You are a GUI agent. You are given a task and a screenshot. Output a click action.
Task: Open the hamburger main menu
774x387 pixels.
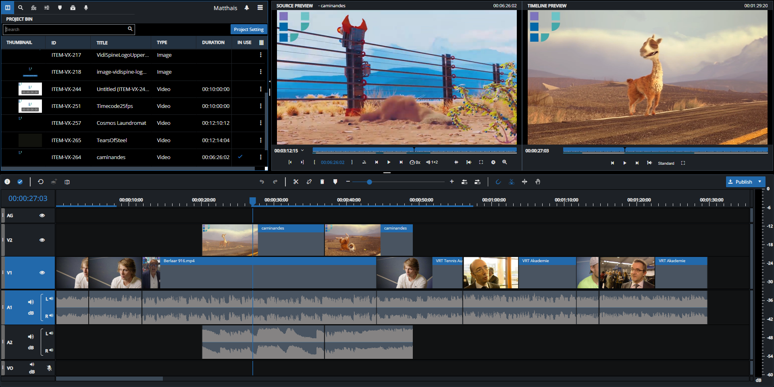pyautogui.click(x=260, y=8)
